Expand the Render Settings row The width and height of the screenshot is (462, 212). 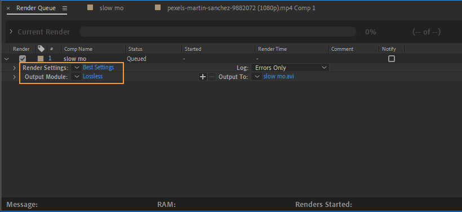pyautogui.click(x=14, y=68)
